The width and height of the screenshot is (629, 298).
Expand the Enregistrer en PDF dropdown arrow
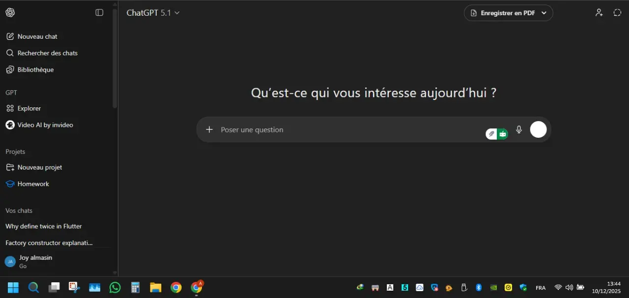[544, 13]
